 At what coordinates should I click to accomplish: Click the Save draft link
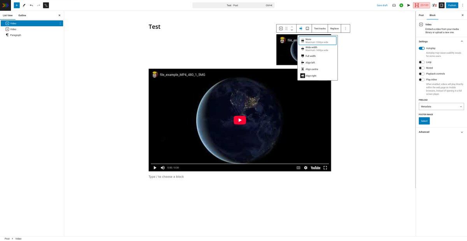pos(382,5)
